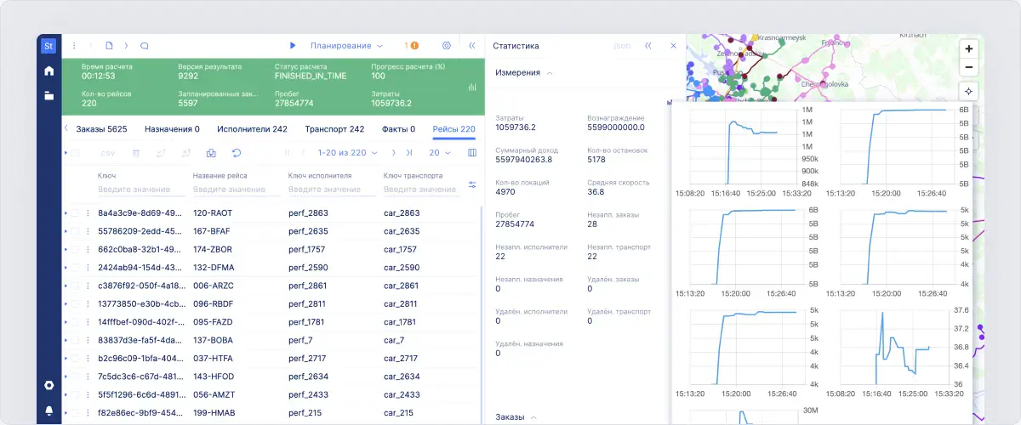The width and height of the screenshot is (1021, 425).
Task: Switch to the Назначения 0 tab
Action: (x=172, y=129)
